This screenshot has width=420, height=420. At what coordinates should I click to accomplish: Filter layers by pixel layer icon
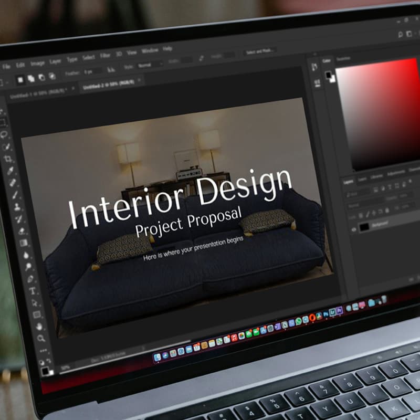(376, 190)
